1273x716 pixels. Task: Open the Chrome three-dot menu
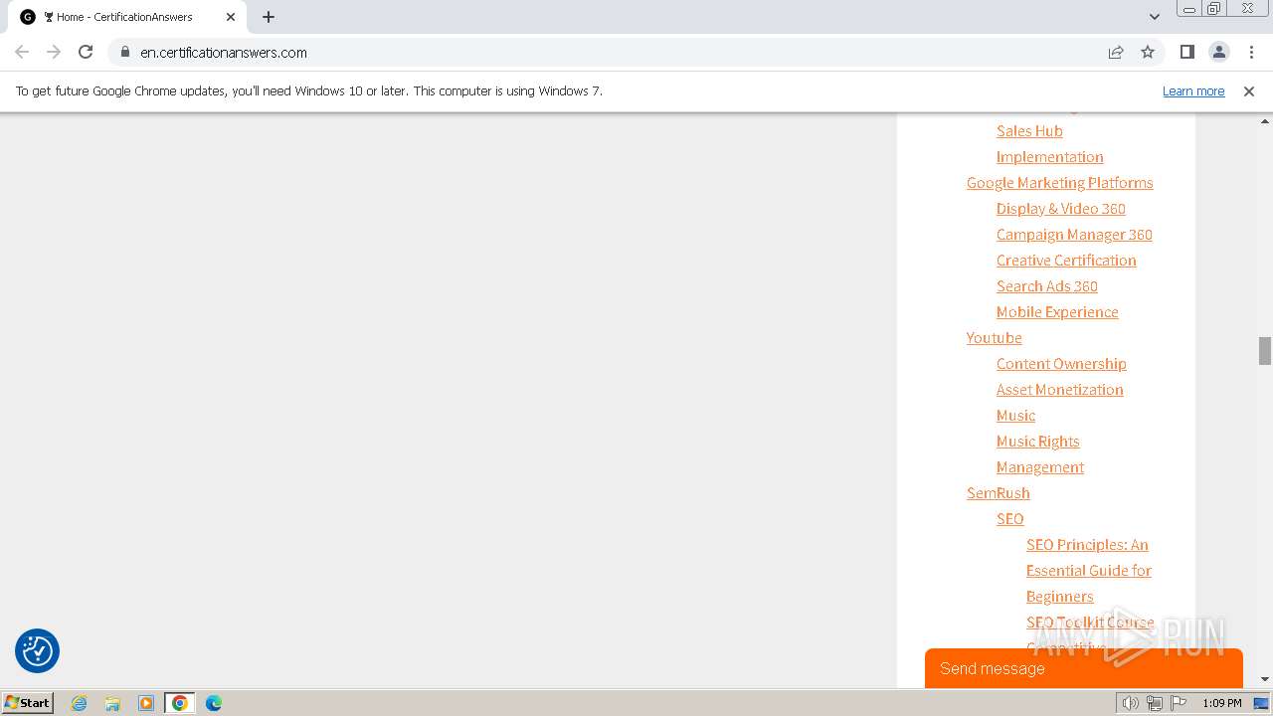coord(1249,52)
